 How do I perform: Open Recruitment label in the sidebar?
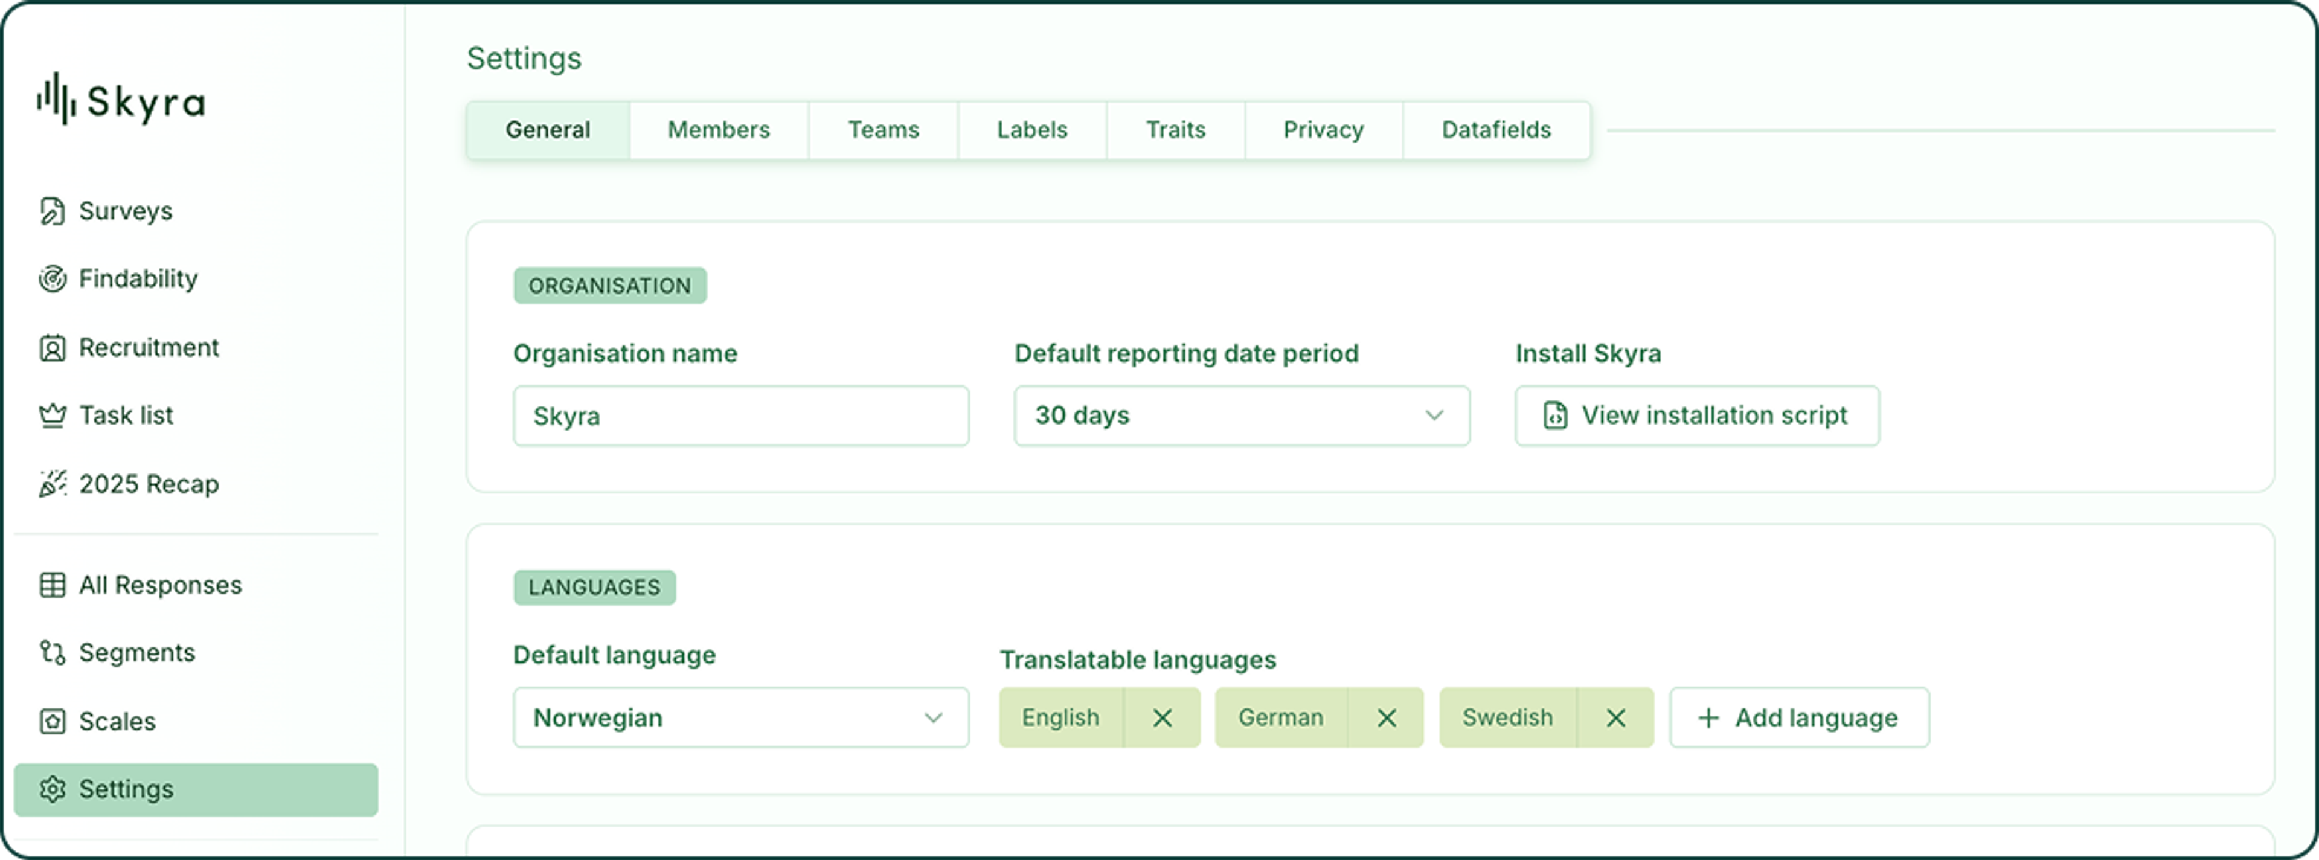pyautogui.click(x=149, y=348)
